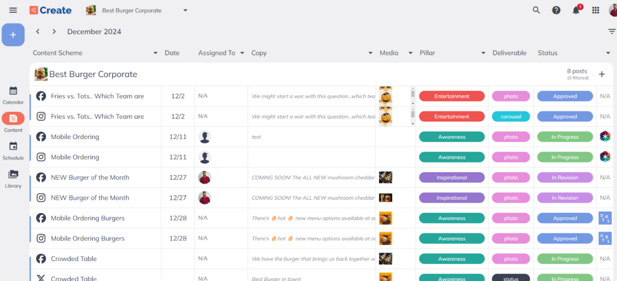Go to next month arrow

click(54, 31)
